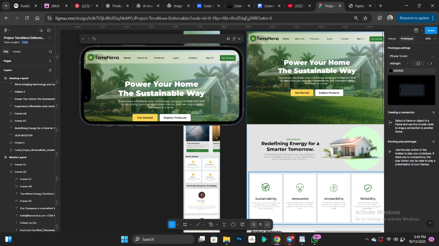
Task: Select the Comment tool
Action: [233, 225]
